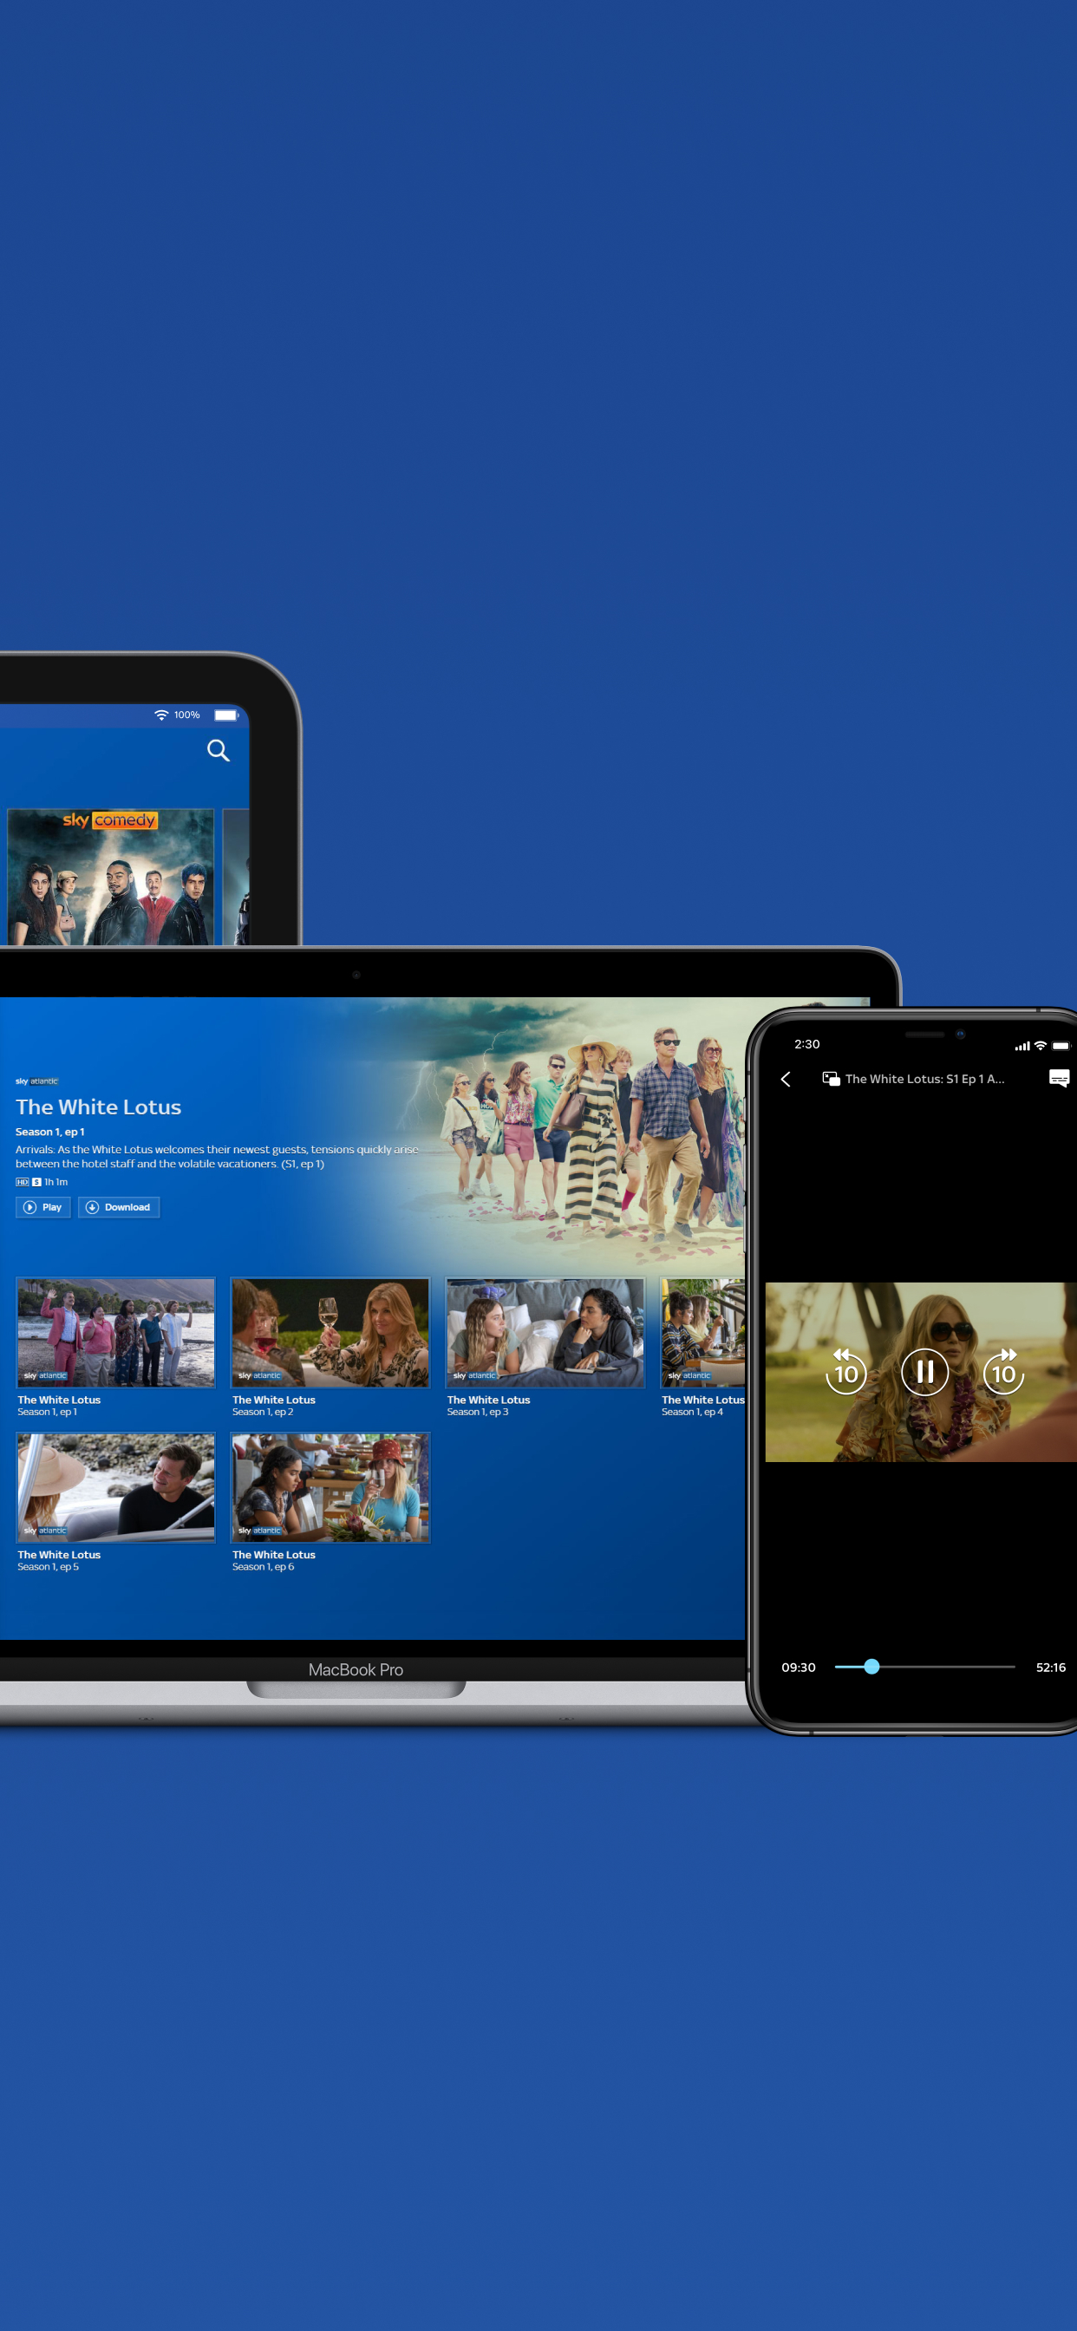Skip forward 10 seconds on phone
Viewport: 1077px width, 2331px height.
coord(1003,1372)
